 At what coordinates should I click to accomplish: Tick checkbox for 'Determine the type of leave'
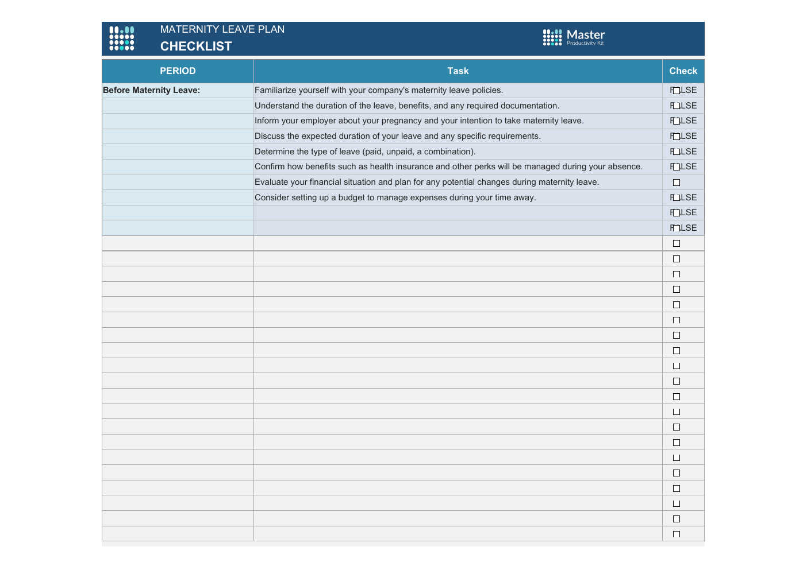[x=677, y=152]
